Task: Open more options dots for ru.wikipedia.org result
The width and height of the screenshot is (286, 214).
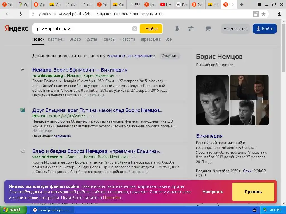Action: 118,76
